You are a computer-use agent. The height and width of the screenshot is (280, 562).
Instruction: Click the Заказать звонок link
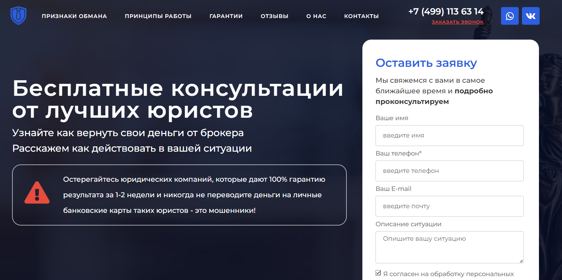457,22
